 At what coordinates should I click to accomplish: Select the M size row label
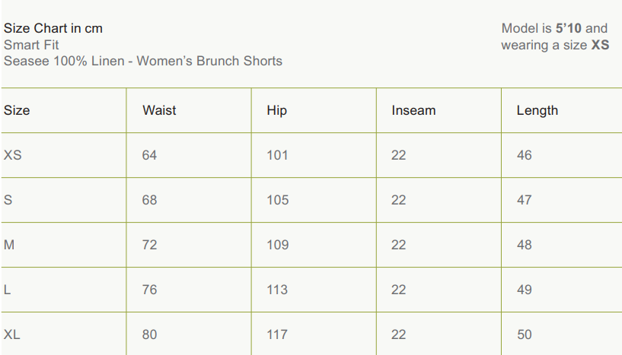pos(9,245)
